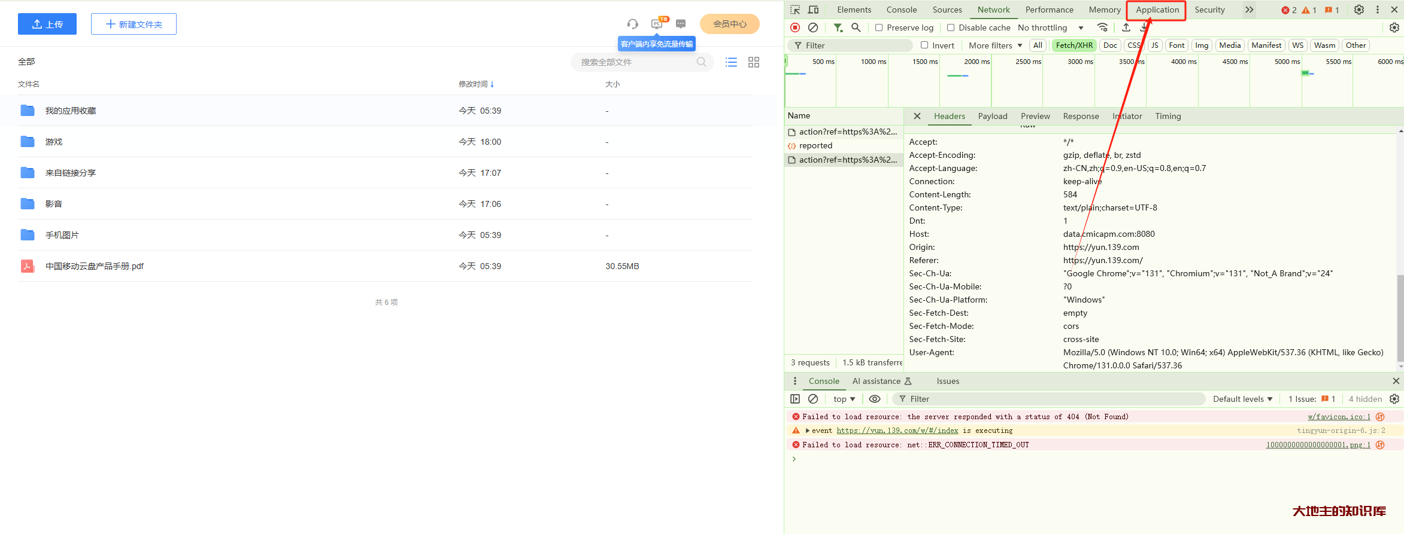Toggle the Img request type filter

click(1202, 45)
